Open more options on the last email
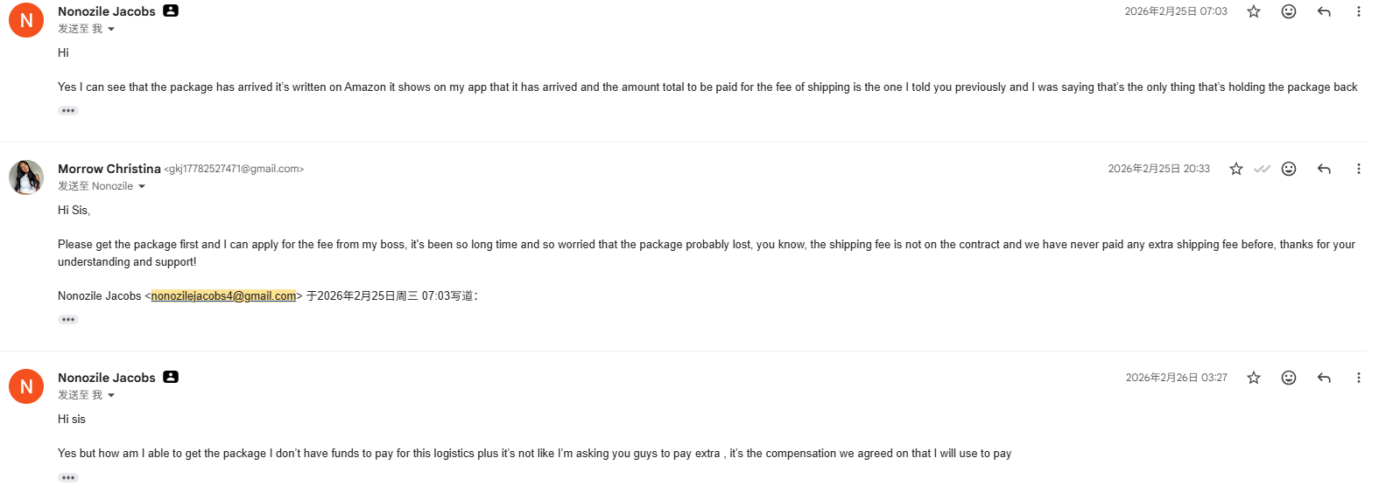The width and height of the screenshot is (1379, 500). click(1358, 378)
